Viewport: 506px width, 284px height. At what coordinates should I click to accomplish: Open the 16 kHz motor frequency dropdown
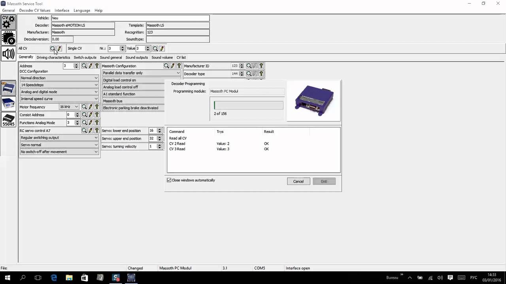coord(69,107)
